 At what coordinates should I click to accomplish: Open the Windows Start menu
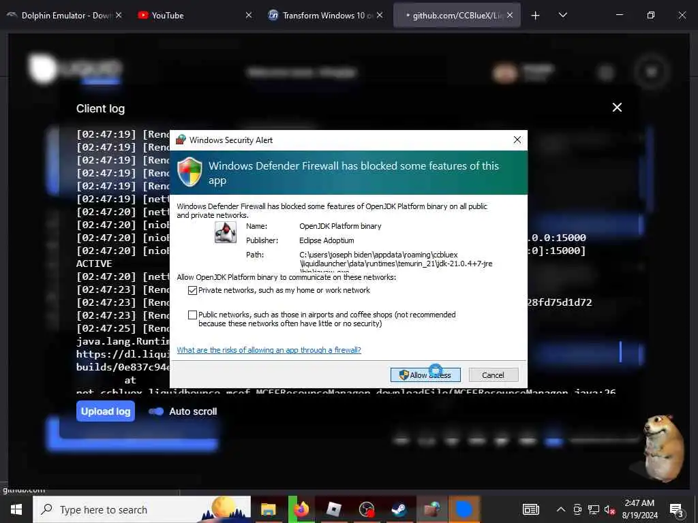click(16, 509)
